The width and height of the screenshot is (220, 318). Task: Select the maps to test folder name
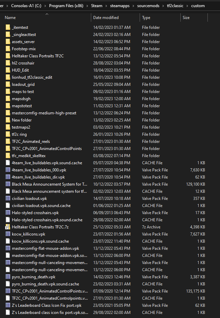click(23, 92)
